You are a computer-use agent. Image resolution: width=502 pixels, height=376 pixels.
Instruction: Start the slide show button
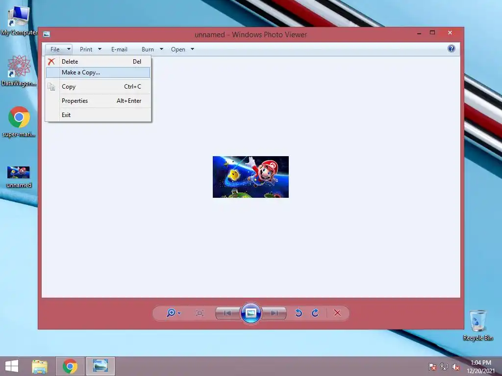[251, 313]
